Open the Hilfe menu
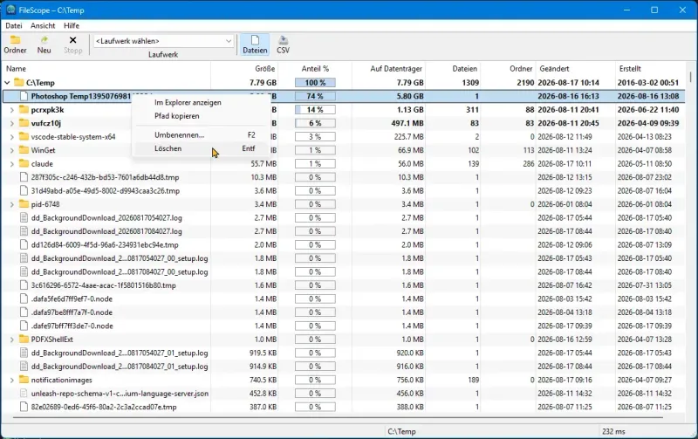The width and height of the screenshot is (698, 439). (x=72, y=26)
